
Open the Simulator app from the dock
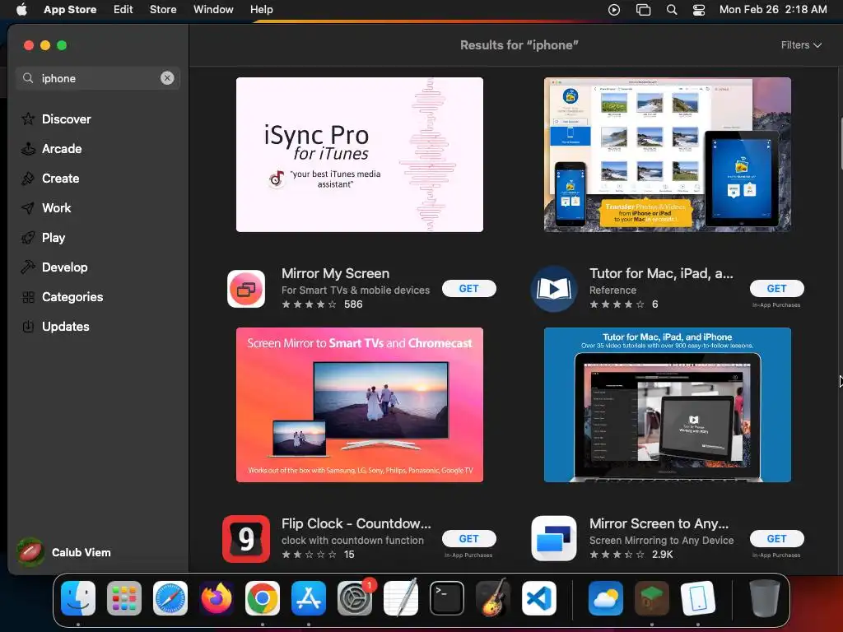coord(698,598)
